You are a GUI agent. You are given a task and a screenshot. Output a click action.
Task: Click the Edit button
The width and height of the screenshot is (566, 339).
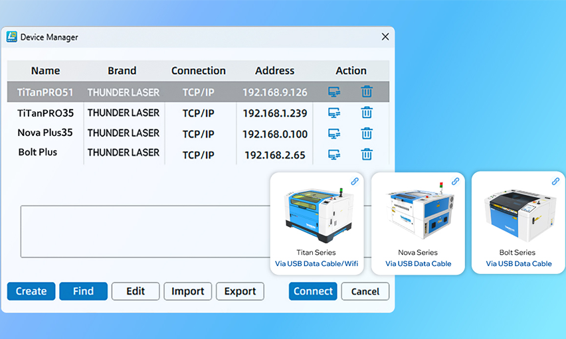tap(136, 291)
